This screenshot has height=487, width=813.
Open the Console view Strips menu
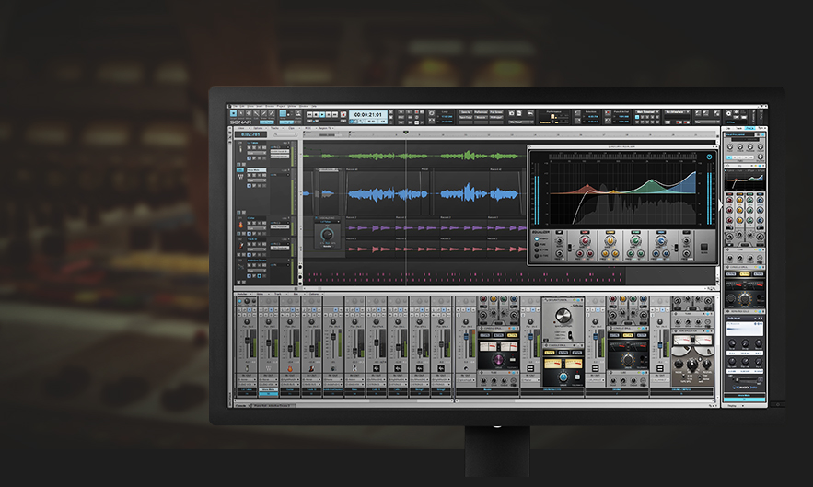pos(260,294)
